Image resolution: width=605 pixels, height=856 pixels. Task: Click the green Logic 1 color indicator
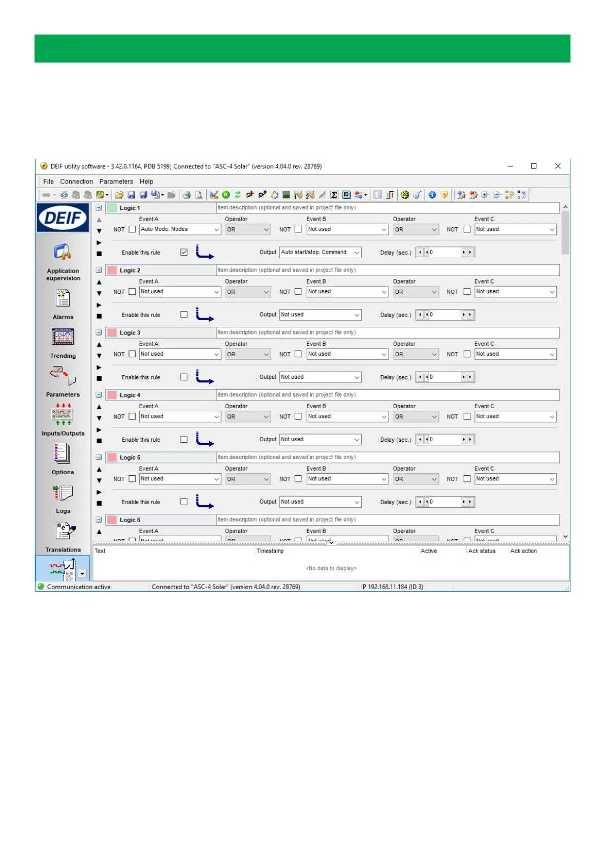[112, 208]
